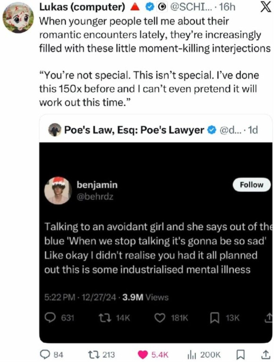Viewport: 274px width, 362px height.
Task: Open Poe's Law, Esq: Poe's Lawyer profile
Action: click(x=134, y=130)
